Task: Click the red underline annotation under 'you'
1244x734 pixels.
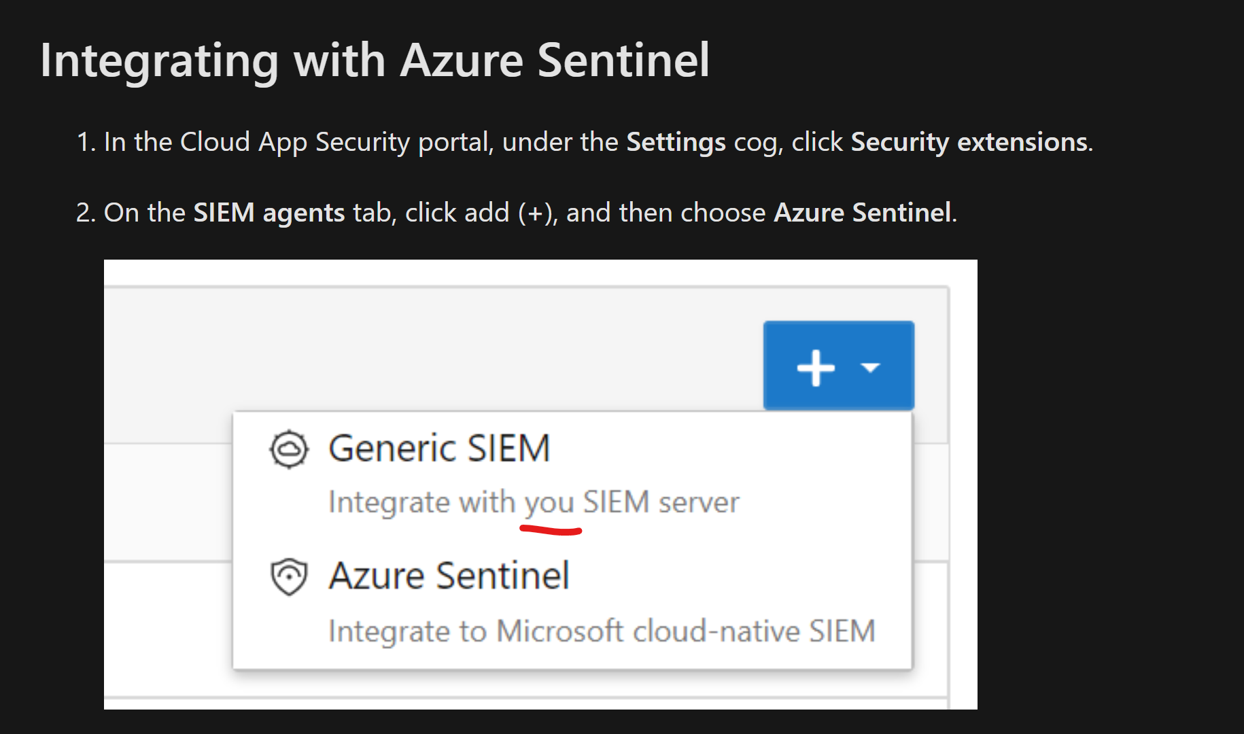Action: 551,529
